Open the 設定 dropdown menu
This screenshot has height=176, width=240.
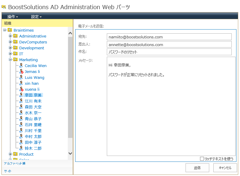point(36,17)
